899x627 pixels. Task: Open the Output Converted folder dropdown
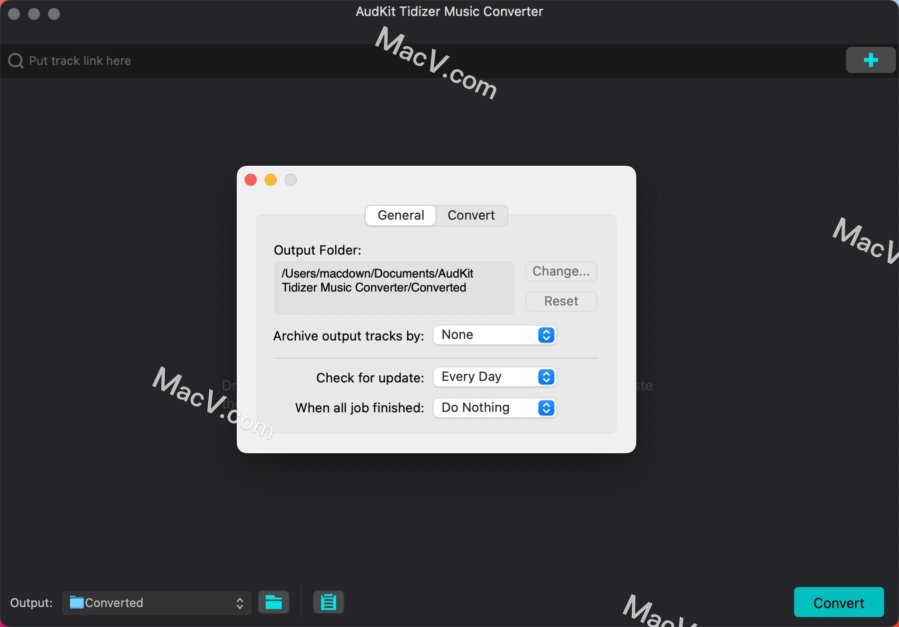click(156, 603)
